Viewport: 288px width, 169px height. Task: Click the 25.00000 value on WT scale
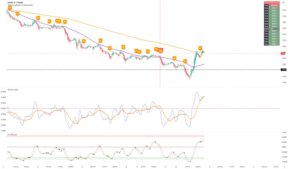[x=284, y=142]
